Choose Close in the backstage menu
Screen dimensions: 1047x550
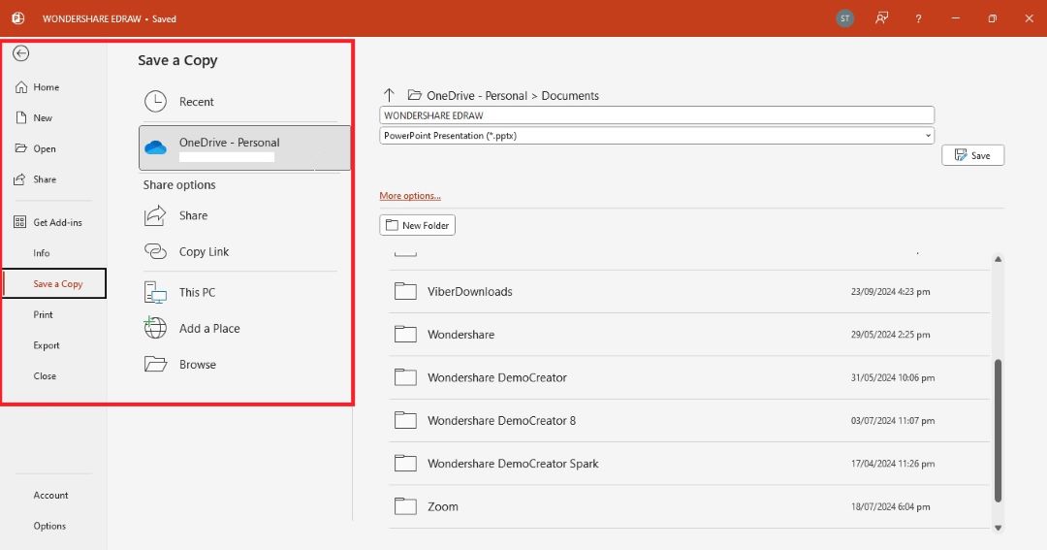point(45,375)
